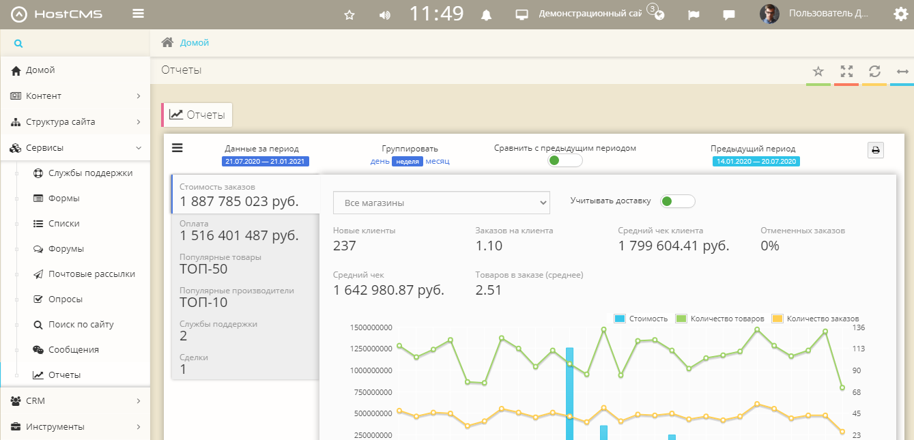The image size is (914, 440).
Task: Click the sound speaker icon
Action: 385,14
